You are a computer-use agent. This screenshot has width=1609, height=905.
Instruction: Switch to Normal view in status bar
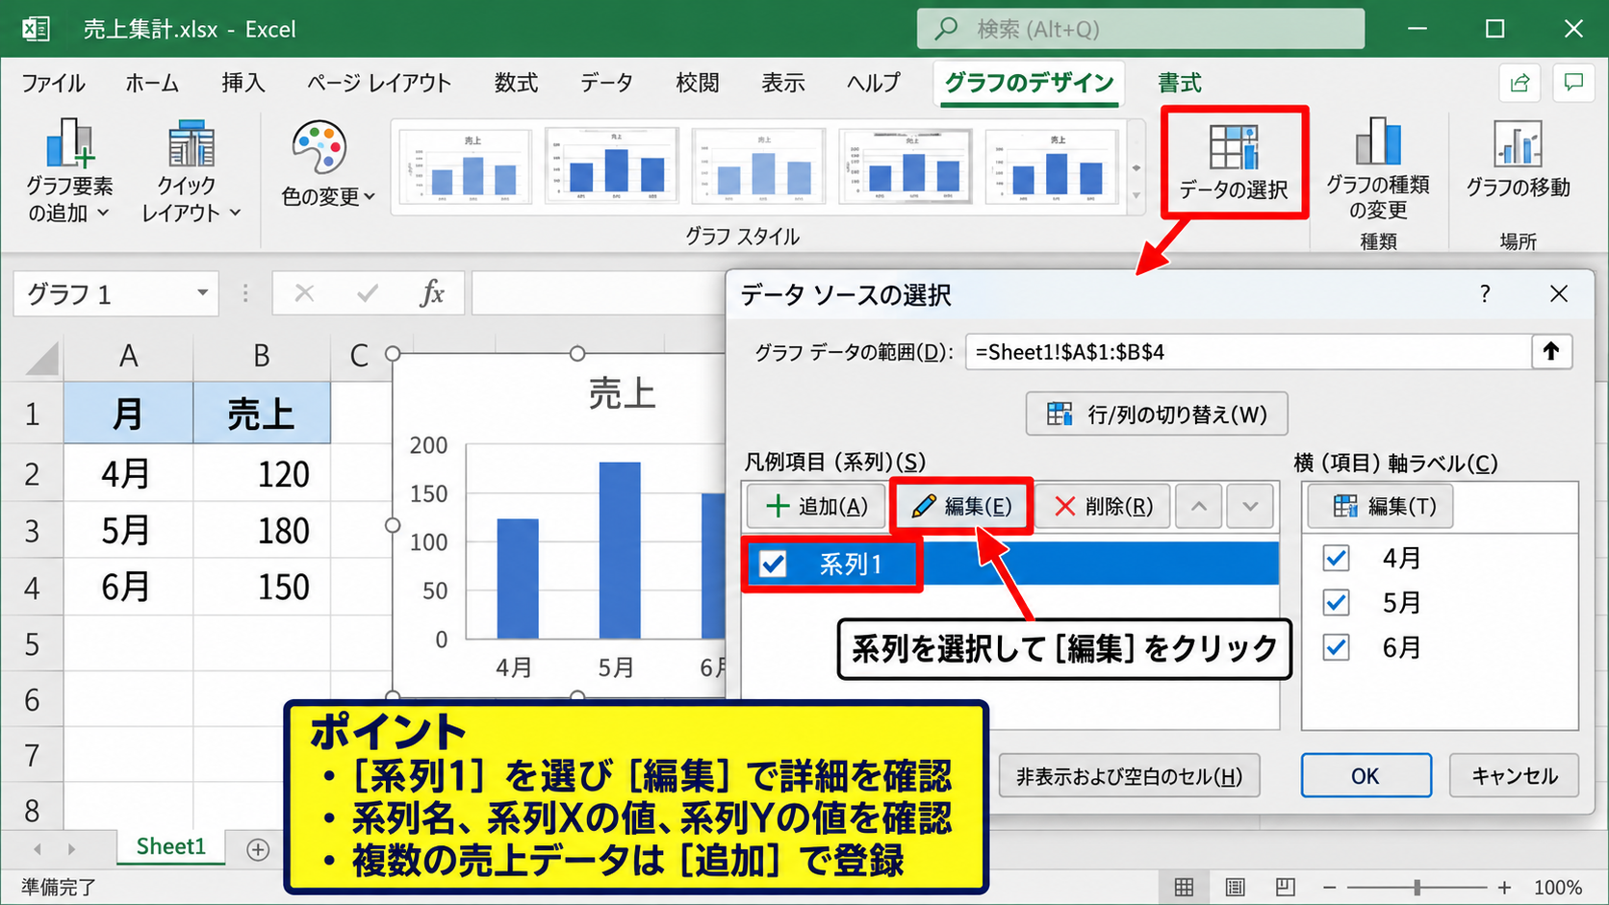point(1185,887)
